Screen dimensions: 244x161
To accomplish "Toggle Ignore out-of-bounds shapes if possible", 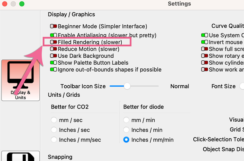I will tap(54, 70).
